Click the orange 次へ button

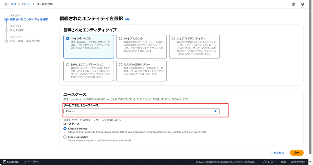297,153
